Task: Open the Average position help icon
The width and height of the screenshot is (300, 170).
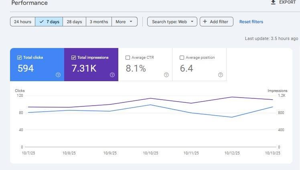Action: tap(221, 75)
